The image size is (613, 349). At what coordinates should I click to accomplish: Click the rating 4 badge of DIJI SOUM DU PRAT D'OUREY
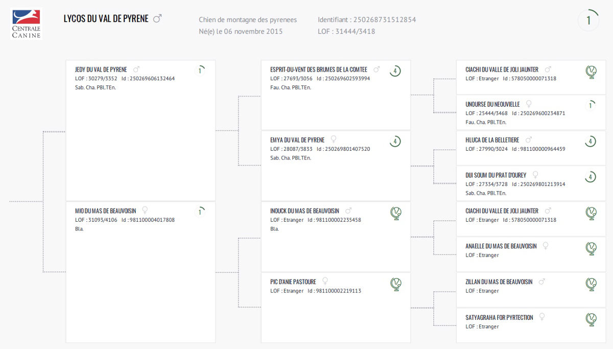point(591,177)
